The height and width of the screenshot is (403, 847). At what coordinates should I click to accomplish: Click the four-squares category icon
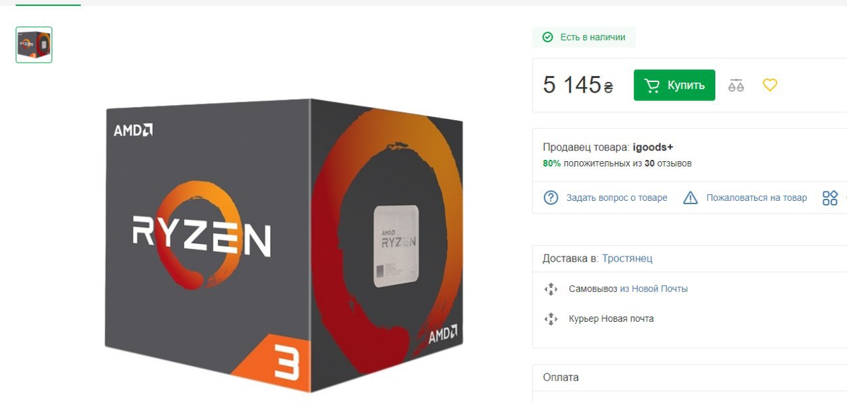coord(830,198)
